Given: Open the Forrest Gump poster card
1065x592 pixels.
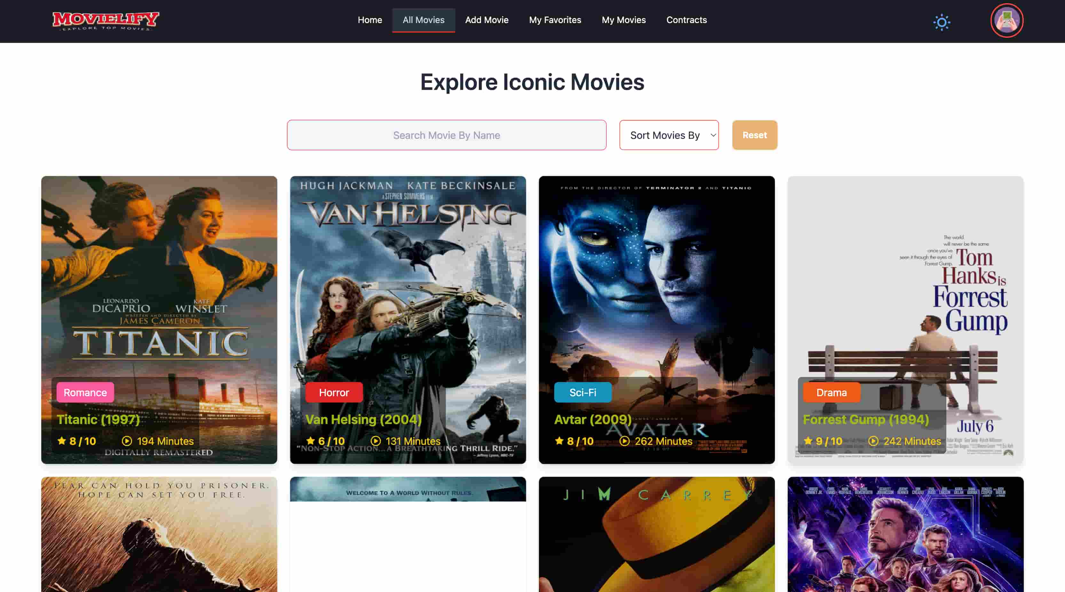Looking at the screenshot, I should click(905, 319).
